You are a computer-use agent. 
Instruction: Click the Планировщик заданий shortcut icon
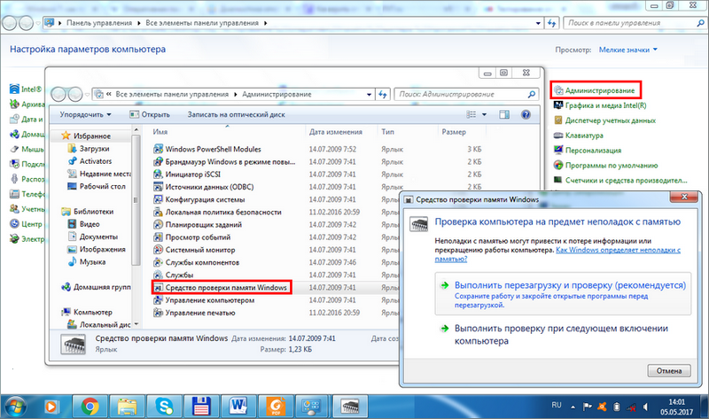158,225
